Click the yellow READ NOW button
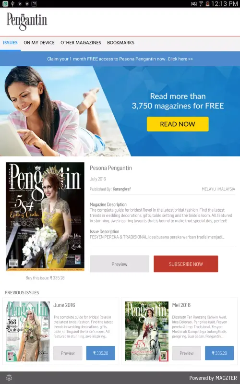 (178, 124)
